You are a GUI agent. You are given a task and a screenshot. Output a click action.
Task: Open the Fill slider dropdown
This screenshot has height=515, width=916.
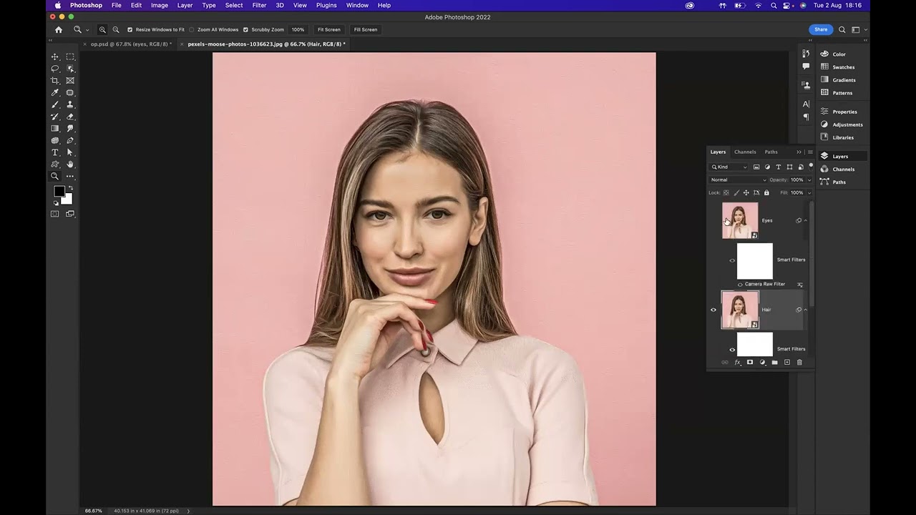[809, 193]
